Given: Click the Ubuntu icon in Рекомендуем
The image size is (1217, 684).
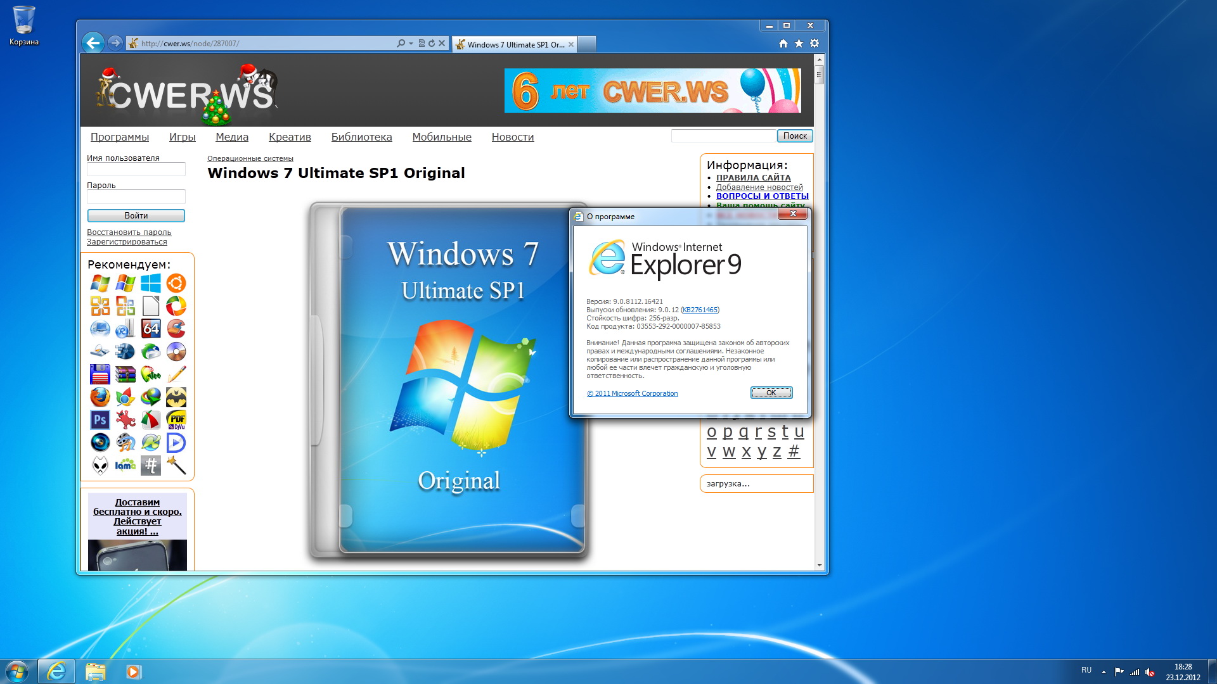Looking at the screenshot, I should tap(176, 283).
